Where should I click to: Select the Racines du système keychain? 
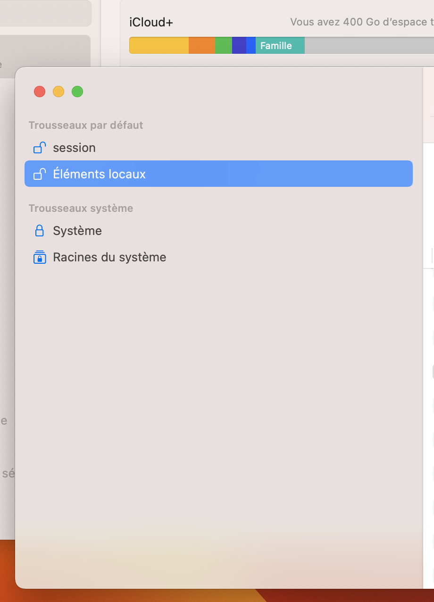[x=109, y=257]
